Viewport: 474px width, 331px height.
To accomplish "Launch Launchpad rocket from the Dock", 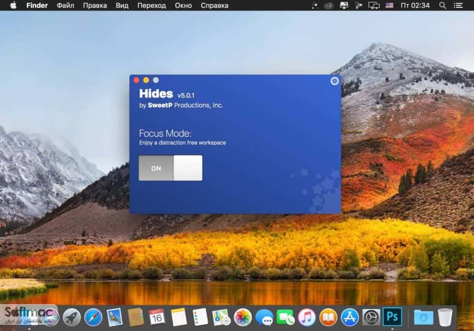I will tap(72, 317).
